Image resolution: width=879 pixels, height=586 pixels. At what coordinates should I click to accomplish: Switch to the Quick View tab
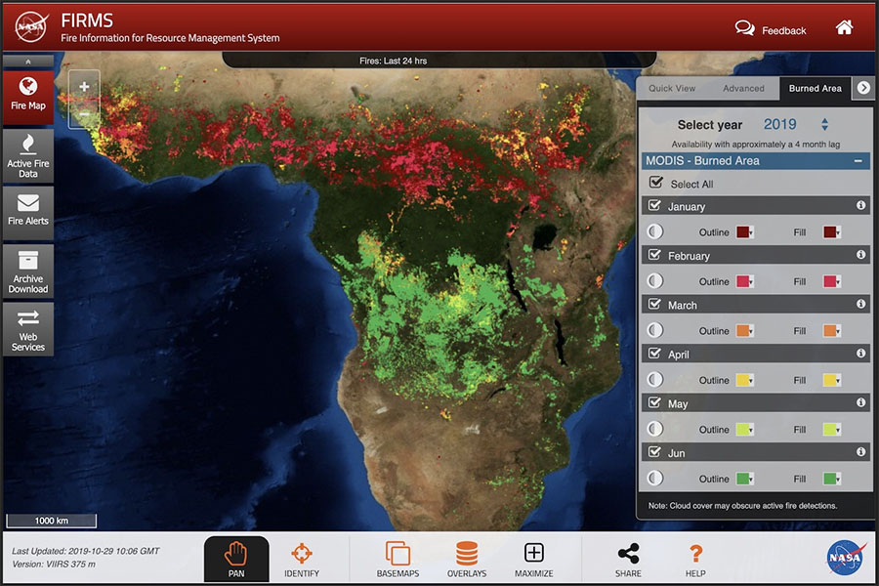672,88
